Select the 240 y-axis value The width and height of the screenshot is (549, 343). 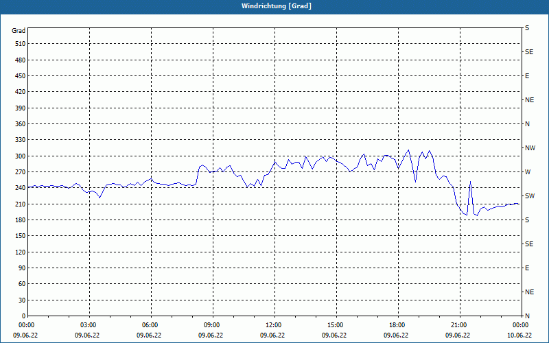pos(21,187)
